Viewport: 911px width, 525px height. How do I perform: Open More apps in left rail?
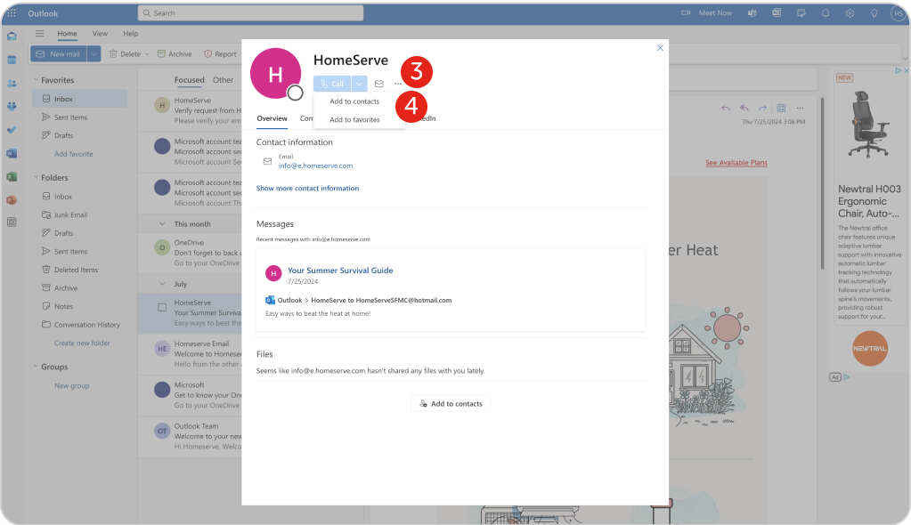point(12,222)
